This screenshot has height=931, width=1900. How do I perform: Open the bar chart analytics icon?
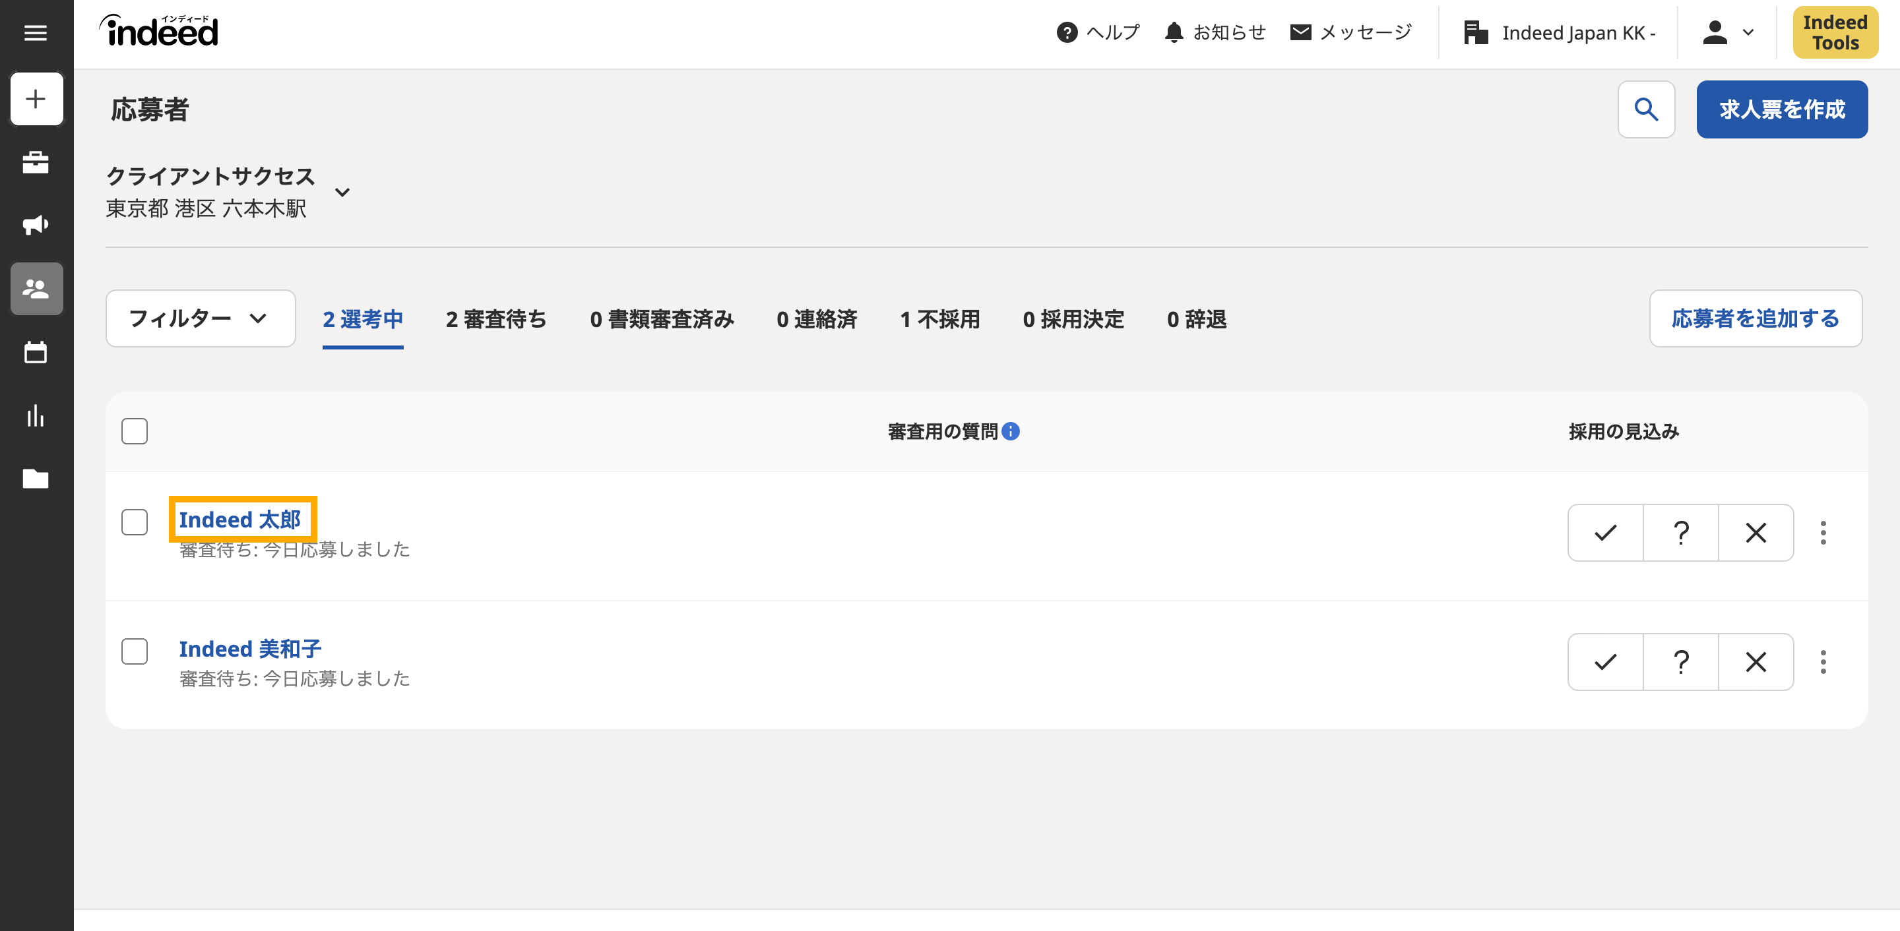click(x=36, y=416)
